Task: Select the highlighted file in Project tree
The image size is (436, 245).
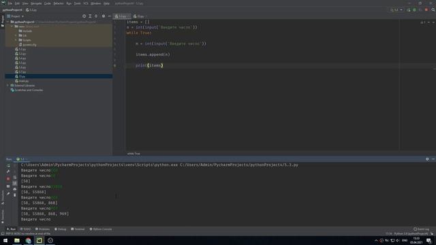Action: click(59, 76)
